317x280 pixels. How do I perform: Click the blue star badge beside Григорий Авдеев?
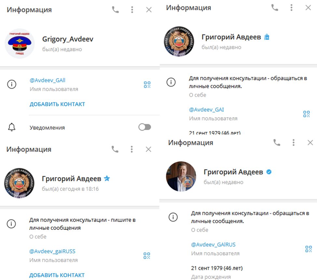(x=107, y=178)
